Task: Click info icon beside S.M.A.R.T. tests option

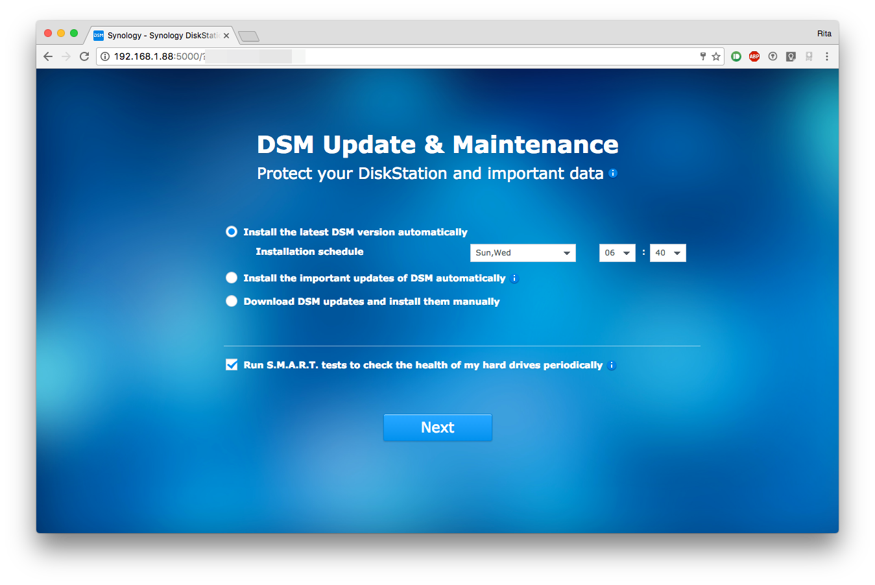Action: point(612,365)
